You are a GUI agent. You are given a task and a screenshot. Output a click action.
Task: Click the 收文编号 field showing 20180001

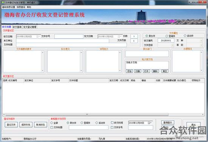point(166,41)
